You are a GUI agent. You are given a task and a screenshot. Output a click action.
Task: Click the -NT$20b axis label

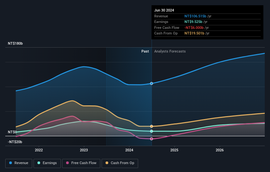tap(15, 142)
